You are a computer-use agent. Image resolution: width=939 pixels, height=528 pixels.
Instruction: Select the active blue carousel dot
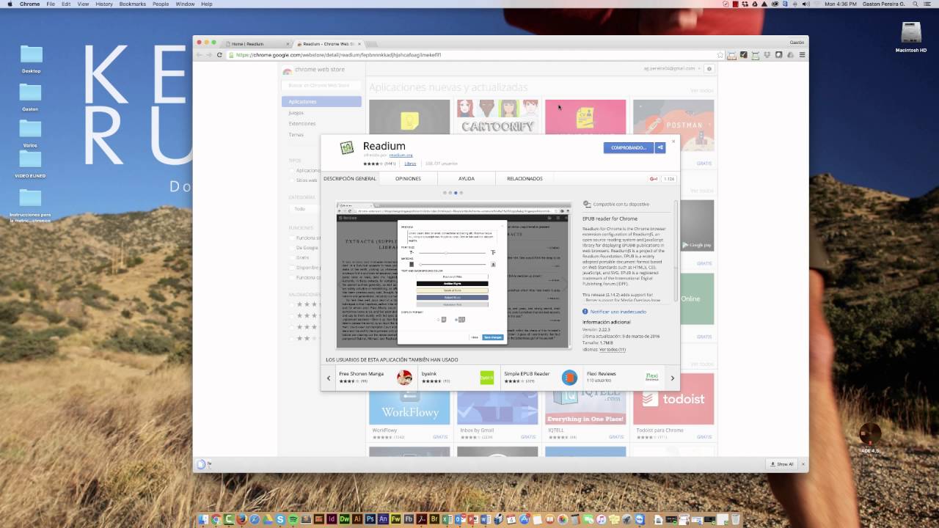click(455, 193)
